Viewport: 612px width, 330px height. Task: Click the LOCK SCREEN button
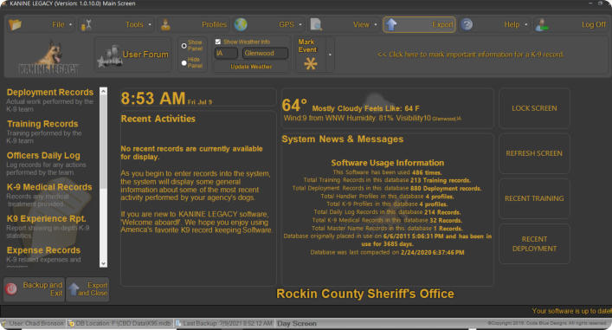click(534, 108)
